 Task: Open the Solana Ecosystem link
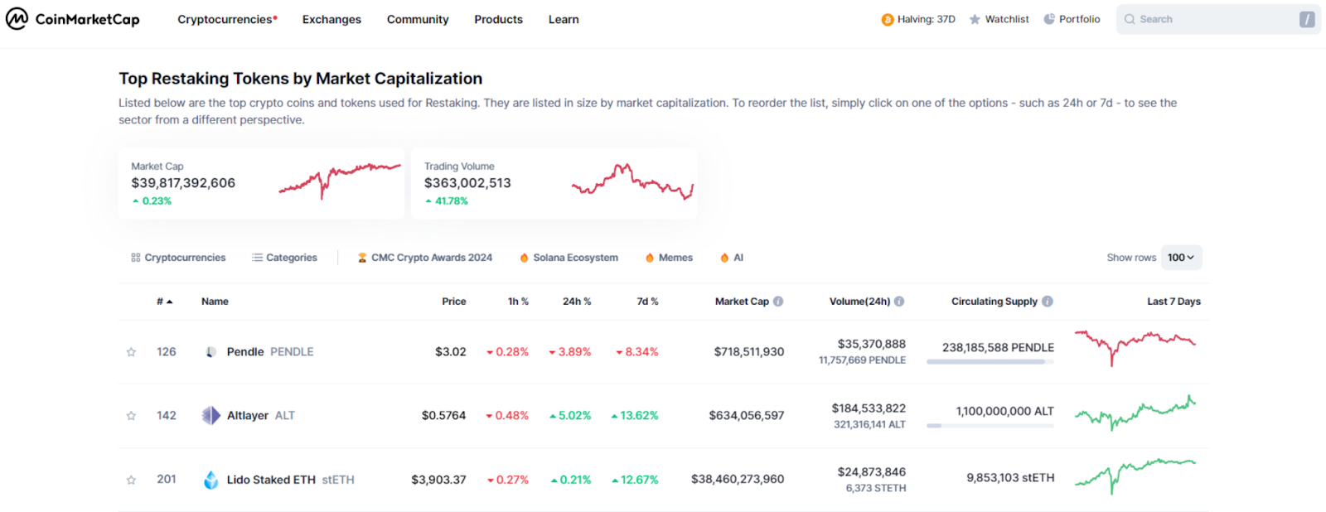coord(569,258)
